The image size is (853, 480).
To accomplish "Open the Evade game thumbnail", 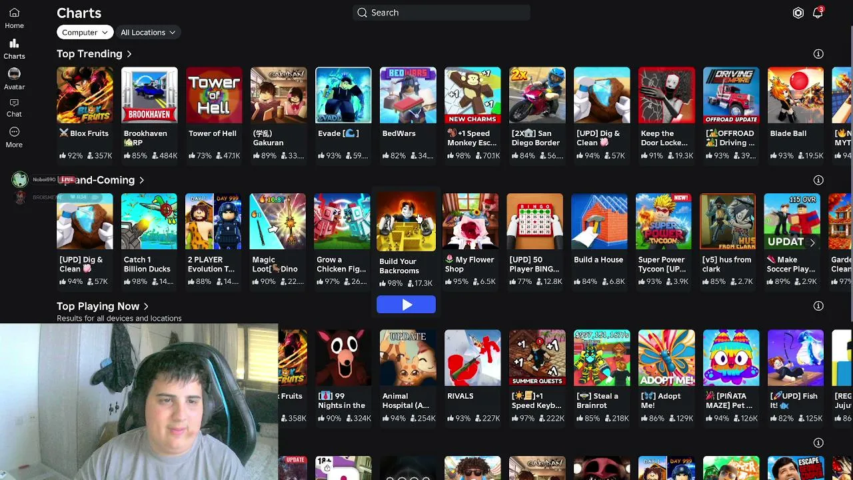I will [343, 95].
